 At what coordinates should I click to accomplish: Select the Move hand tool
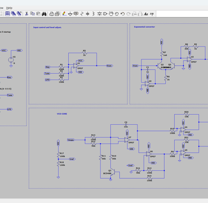pos(111,14)
